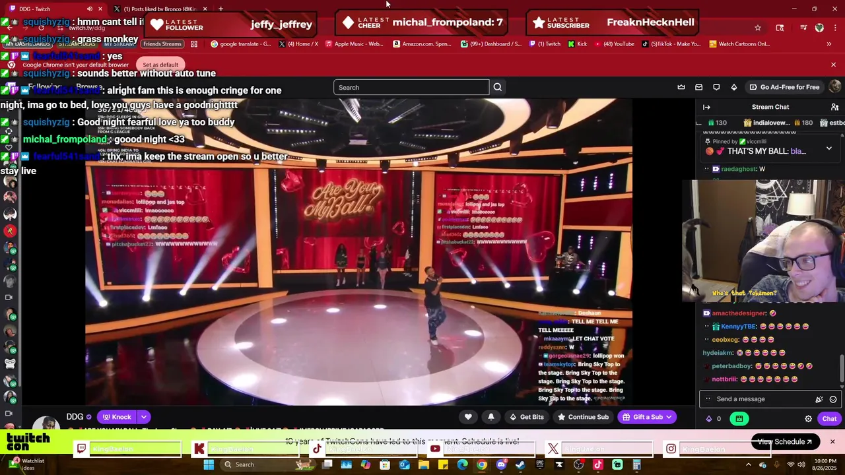Click the channel points balance icon
The image size is (845, 475).
pos(709,419)
